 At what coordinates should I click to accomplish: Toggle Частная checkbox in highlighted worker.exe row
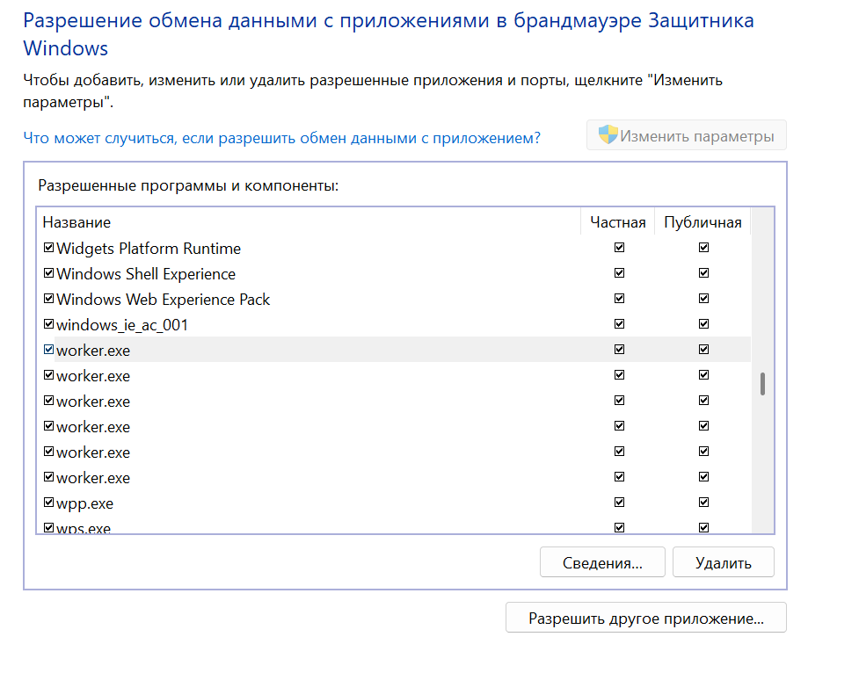tap(619, 350)
